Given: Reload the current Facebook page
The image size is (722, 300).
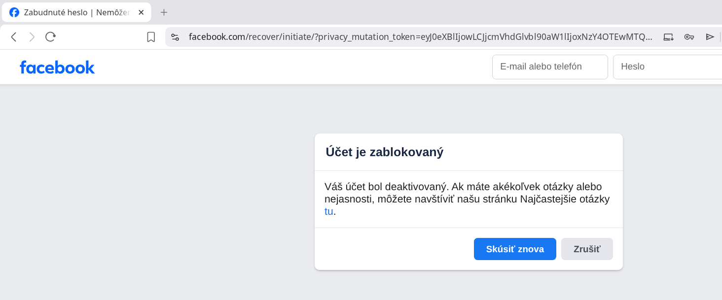Looking at the screenshot, I should click(50, 36).
